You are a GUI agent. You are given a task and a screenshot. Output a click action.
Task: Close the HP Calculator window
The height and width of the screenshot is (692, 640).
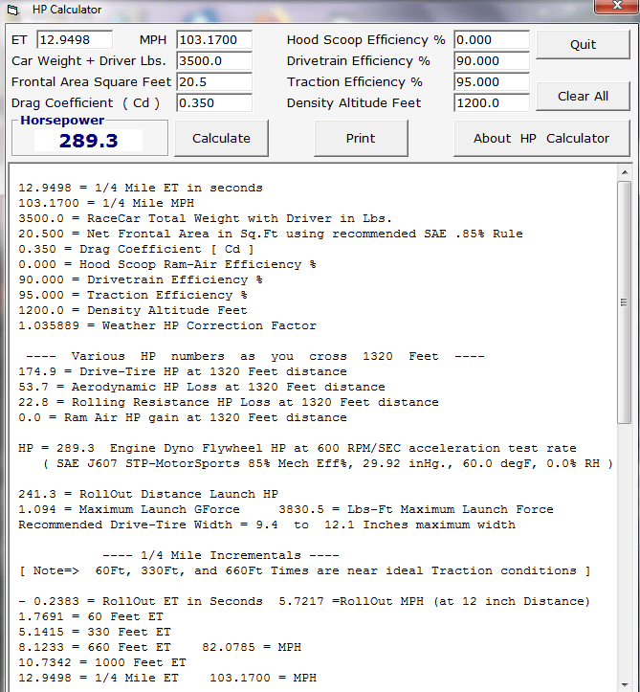tap(617, 6)
